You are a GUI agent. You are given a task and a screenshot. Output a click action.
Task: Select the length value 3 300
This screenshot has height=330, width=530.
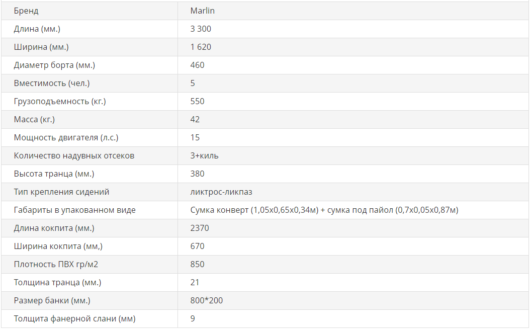tap(201, 29)
